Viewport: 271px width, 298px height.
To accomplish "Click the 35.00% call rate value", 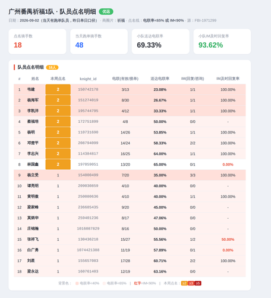I will (x=160, y=175).
